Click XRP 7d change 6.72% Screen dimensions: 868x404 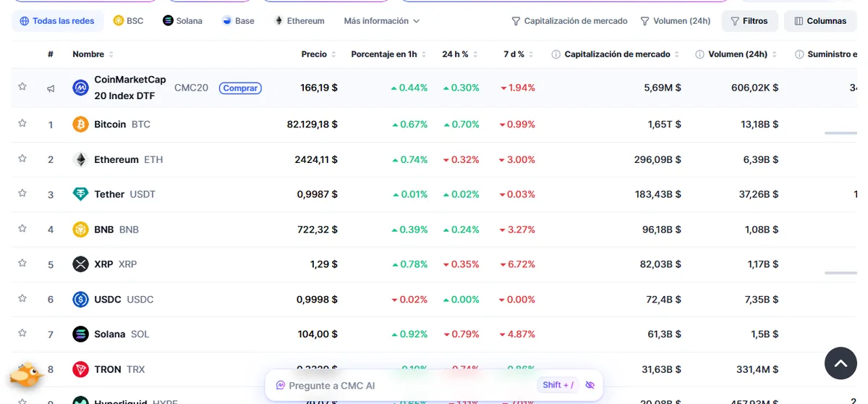click(518, 264)
